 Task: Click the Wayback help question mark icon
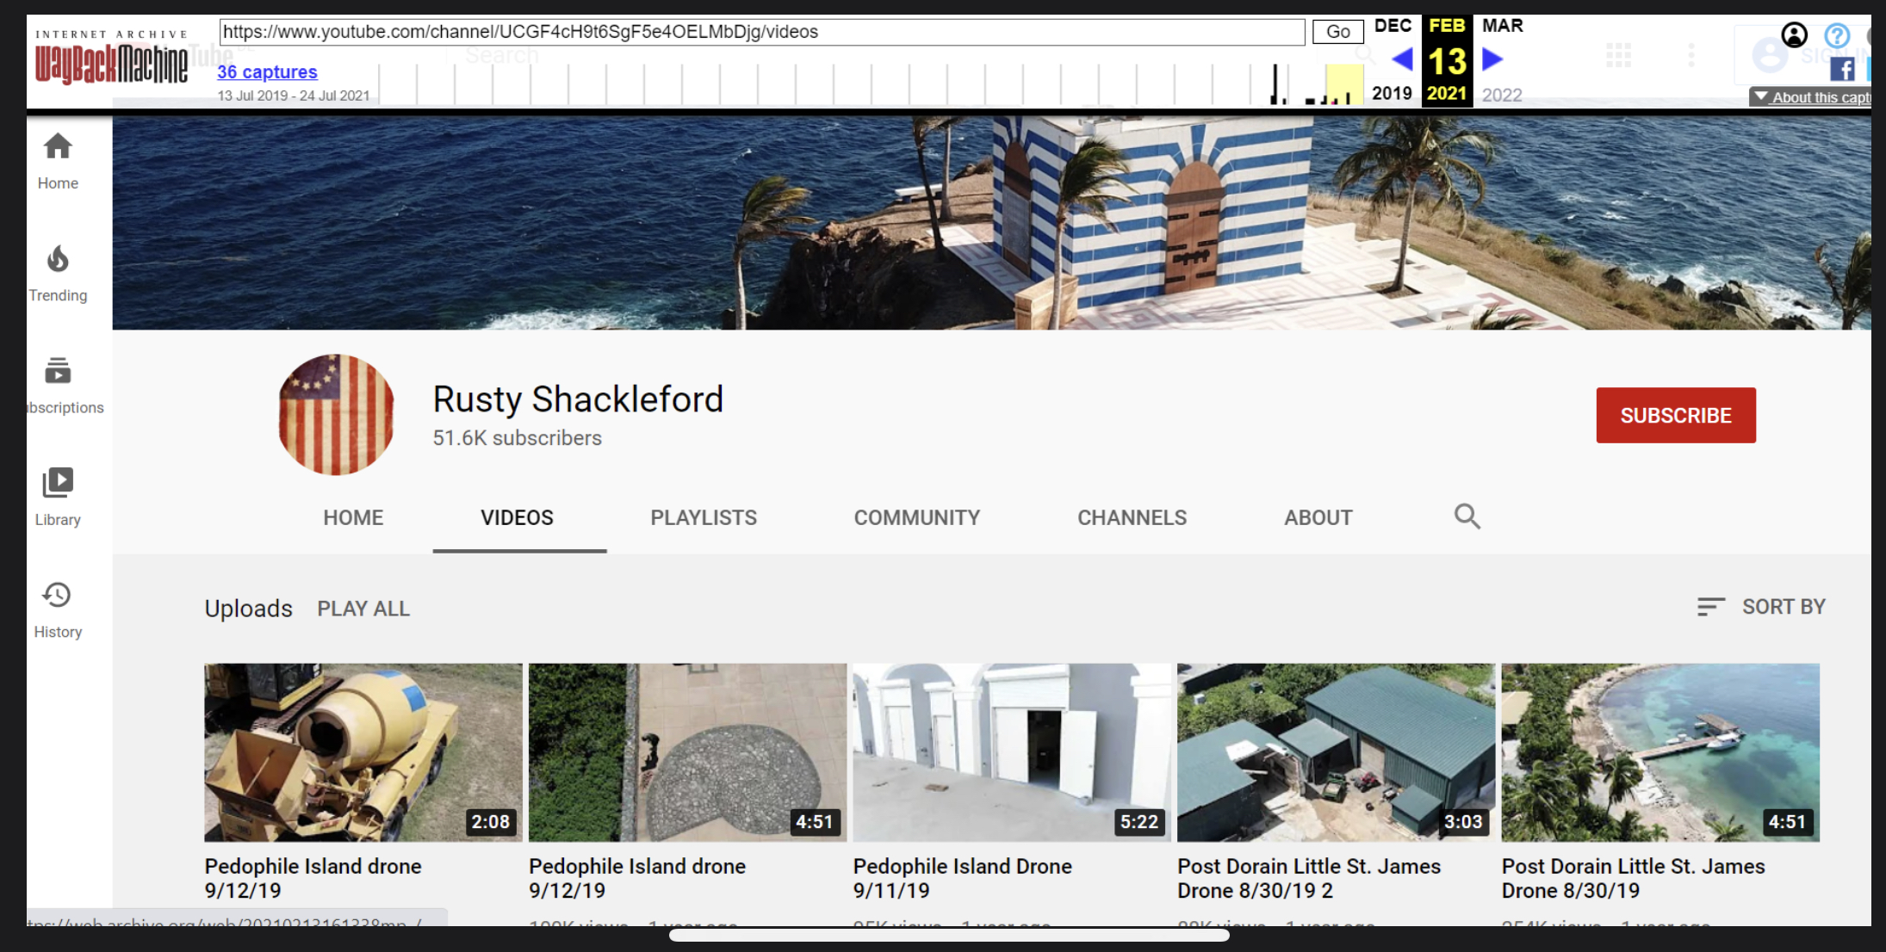[x=1837, y=35]
